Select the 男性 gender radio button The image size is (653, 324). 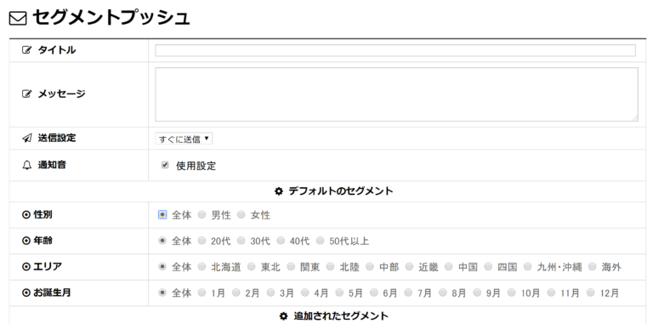(202, 215)
